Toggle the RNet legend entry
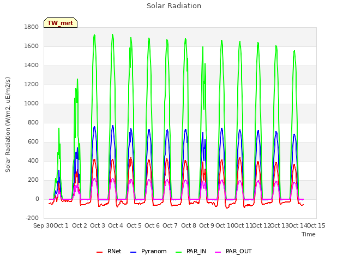This screenshot has height=262, width=349. 109,251
